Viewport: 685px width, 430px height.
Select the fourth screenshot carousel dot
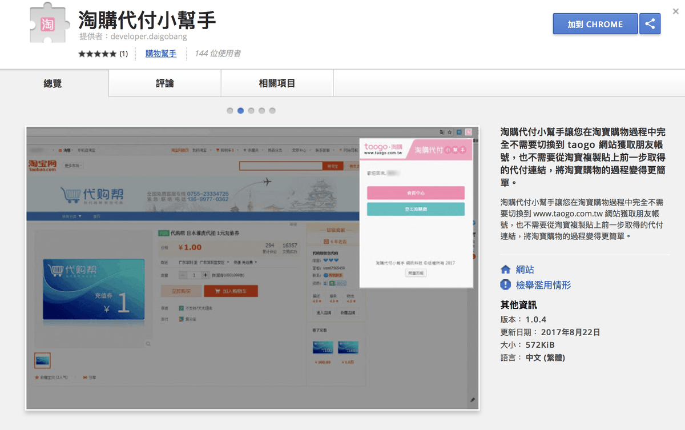tap(262, 111)
